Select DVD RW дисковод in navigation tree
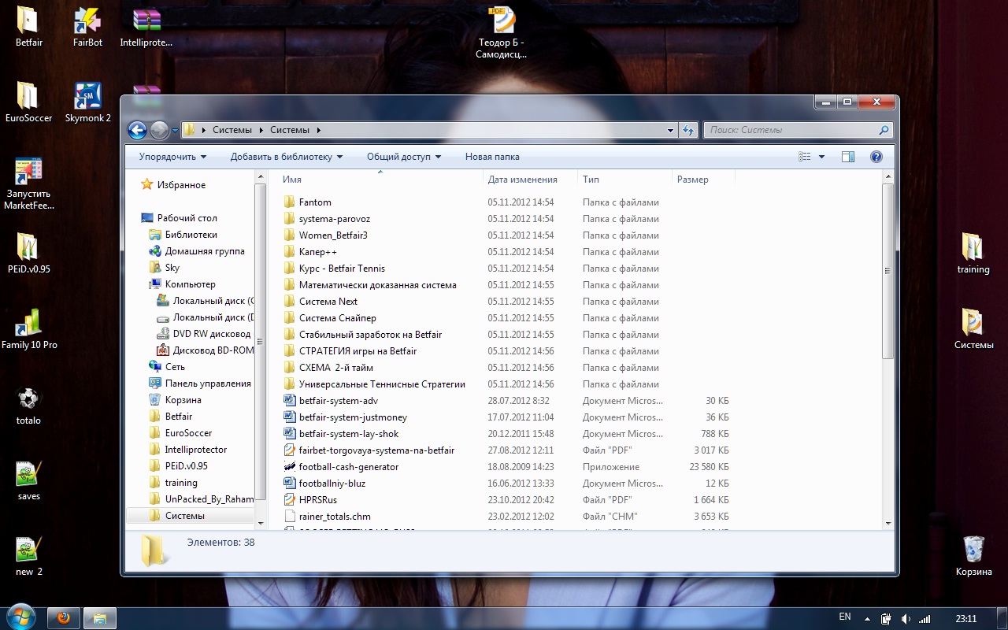Viewport: 1008px width, 630px height. pyautogui.click(x=205, y=334)
